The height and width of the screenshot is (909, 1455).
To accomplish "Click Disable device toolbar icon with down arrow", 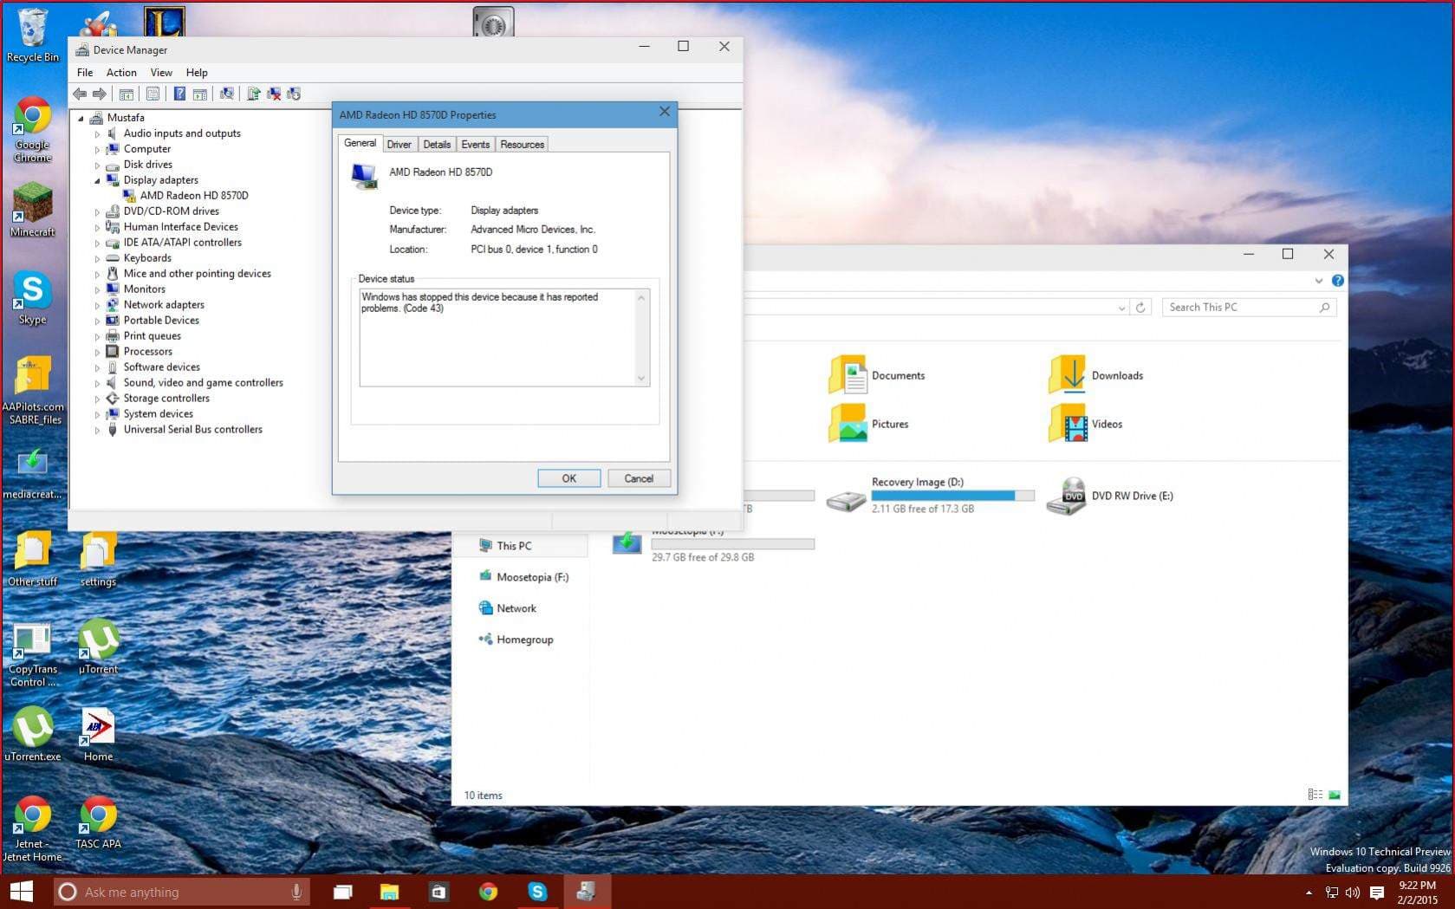I will click(x=294, y=94).
